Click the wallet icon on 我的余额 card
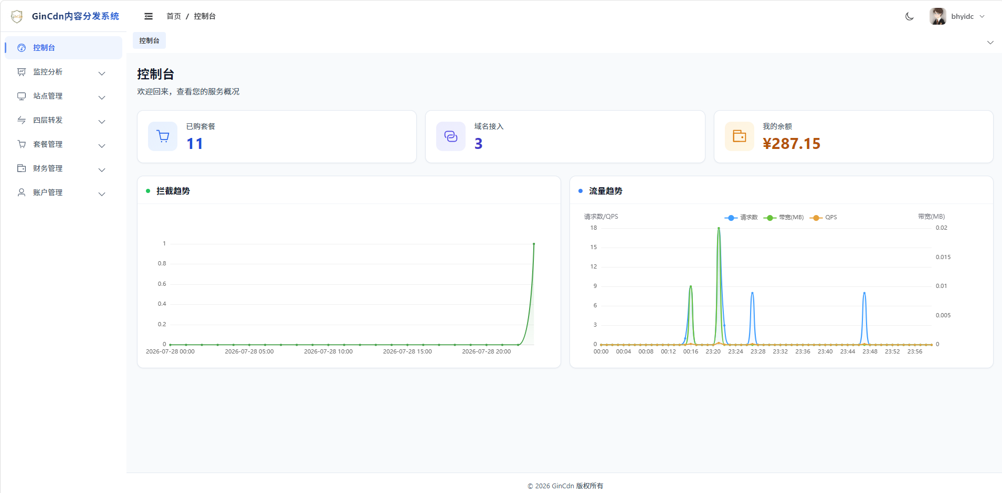Screen dimensions: 1002x493 tap(740, 136)
